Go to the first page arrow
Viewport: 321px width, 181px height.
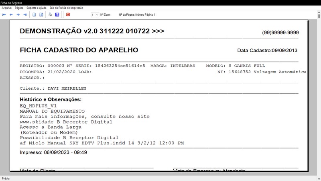(4, 14)
